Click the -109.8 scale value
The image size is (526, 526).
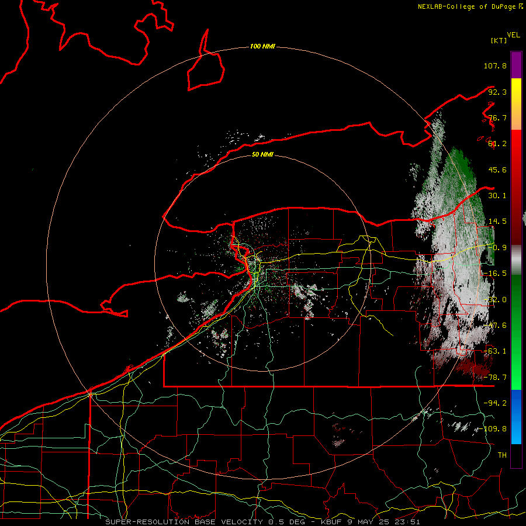pyautogui.click(x=493, y=429)
